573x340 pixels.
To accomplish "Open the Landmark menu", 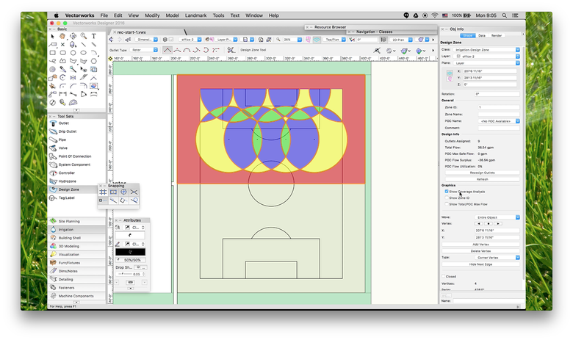I will pyautogui.click(x=195, y=15).
